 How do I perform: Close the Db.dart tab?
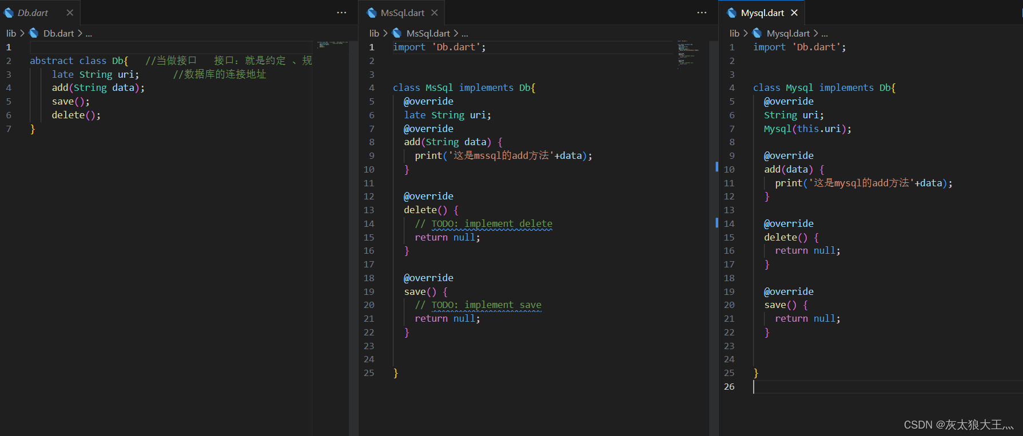[x=70, y=13]
